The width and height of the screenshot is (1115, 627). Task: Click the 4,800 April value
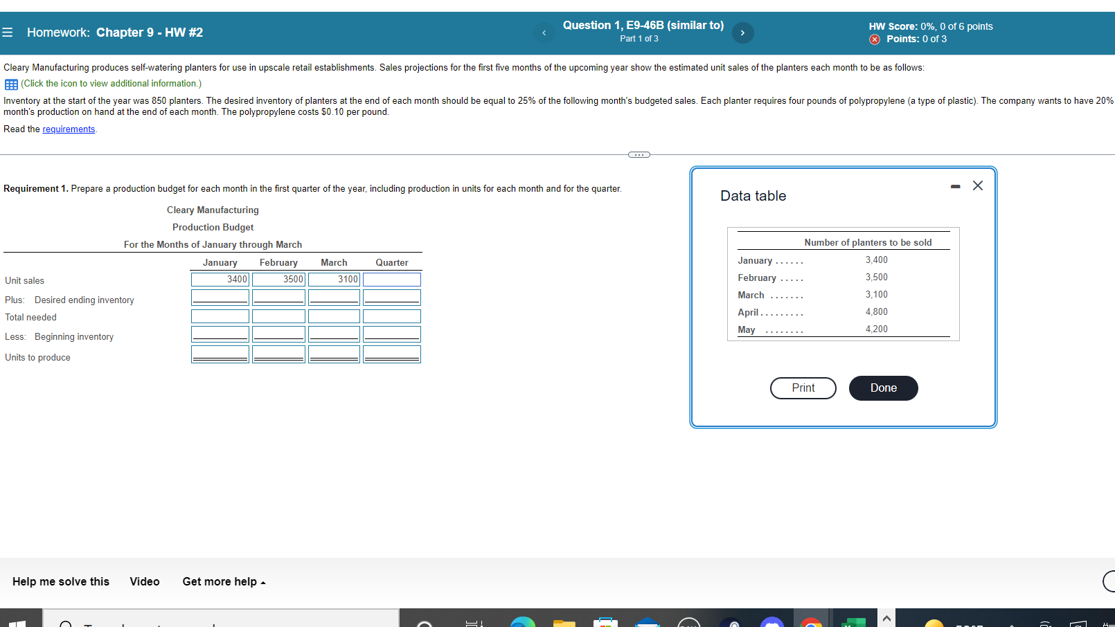point(876,312)
